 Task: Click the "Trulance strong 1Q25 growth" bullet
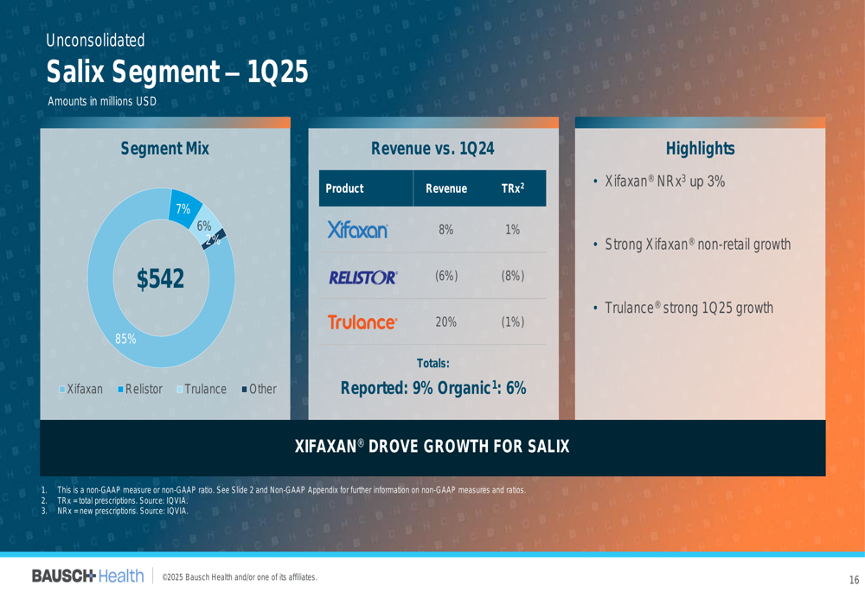(x=689, y=308)
